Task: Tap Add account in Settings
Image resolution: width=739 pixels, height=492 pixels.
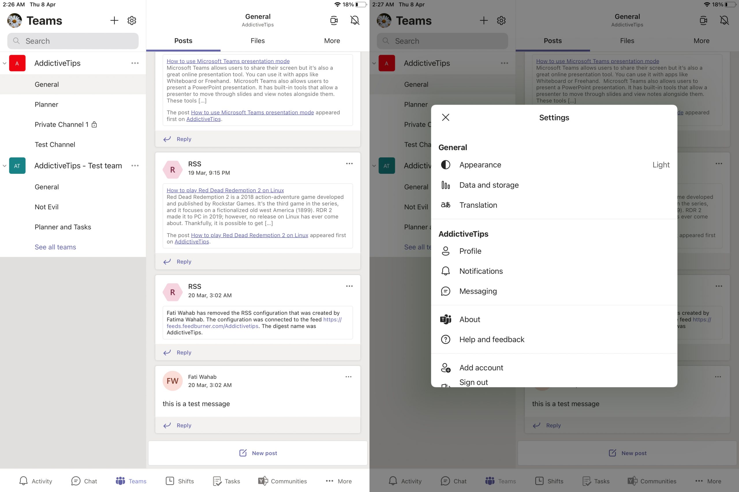Action: (x=554, y=368)
